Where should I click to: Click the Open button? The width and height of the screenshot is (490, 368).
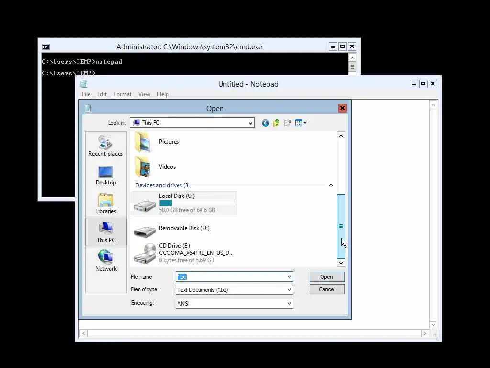tap(326, 277)
